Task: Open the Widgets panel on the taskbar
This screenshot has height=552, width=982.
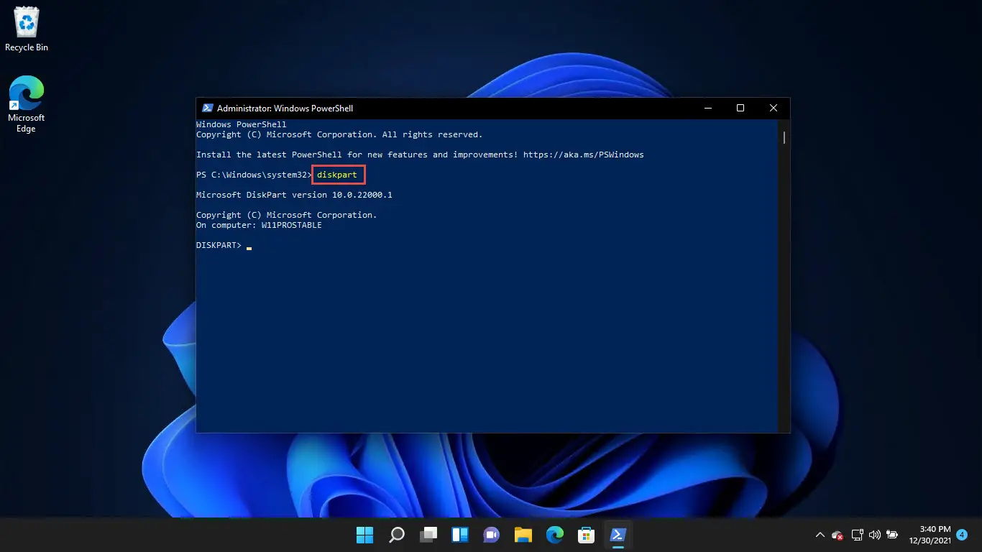Action: (460, 535)
